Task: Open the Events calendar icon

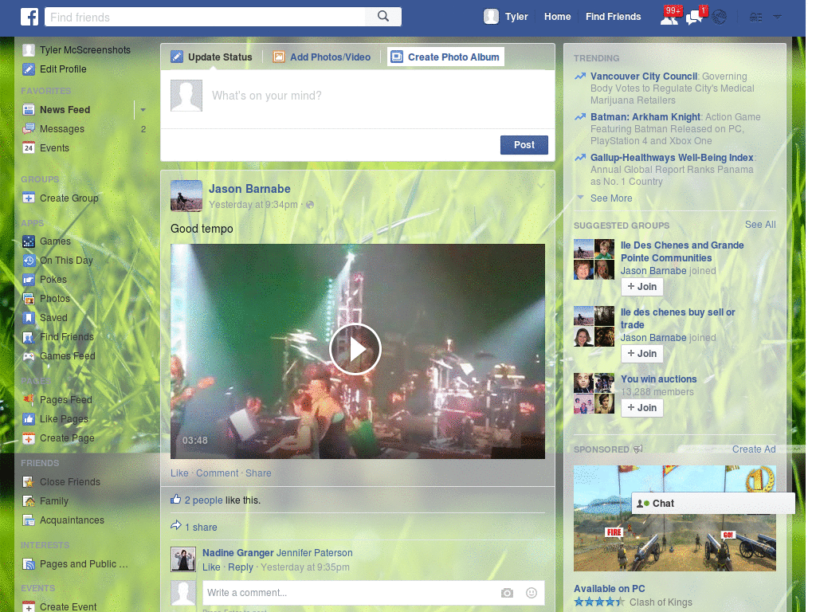Action: [x=29, y=147]
